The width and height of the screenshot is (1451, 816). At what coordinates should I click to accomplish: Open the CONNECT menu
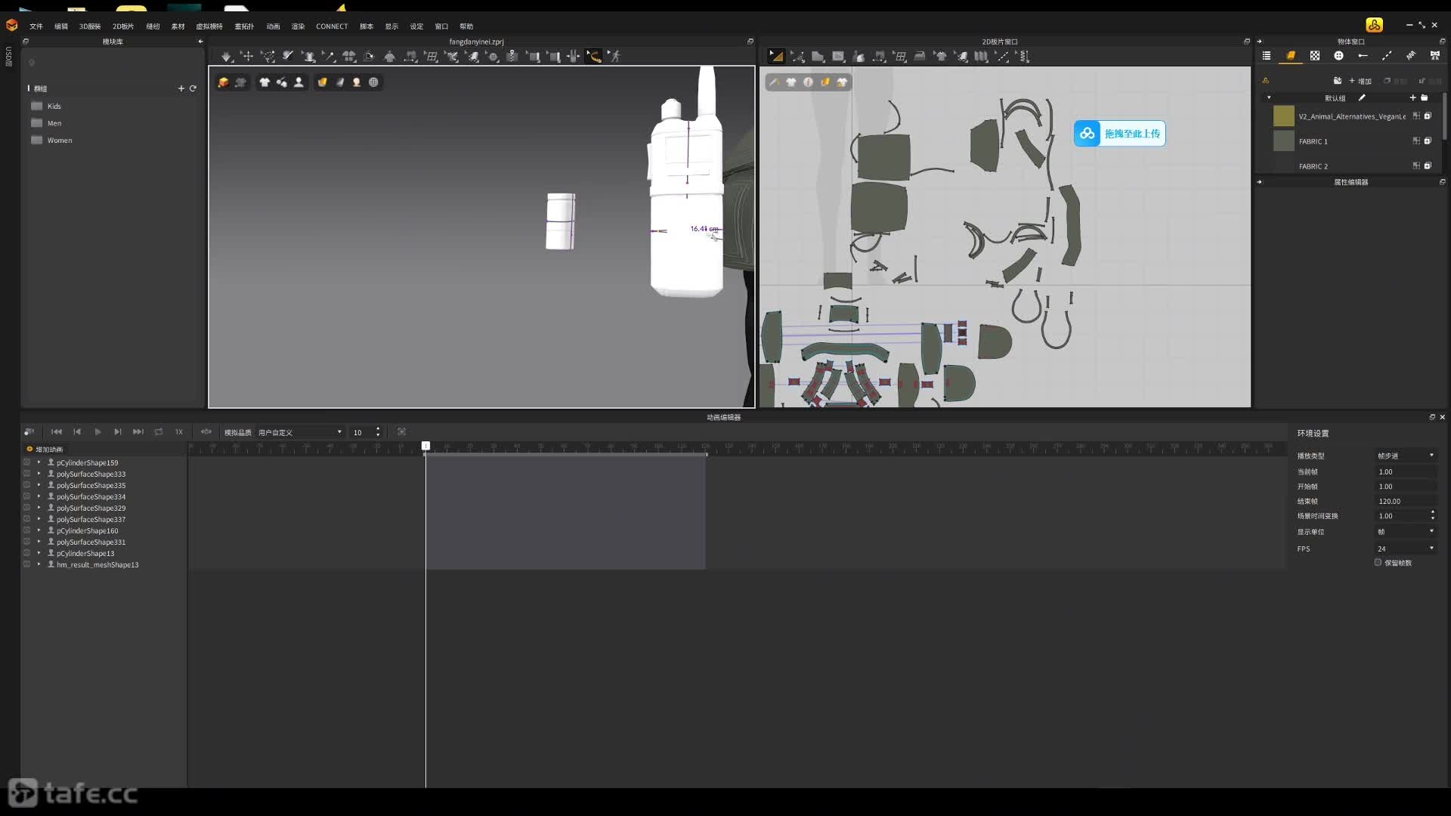pos(332,26)
